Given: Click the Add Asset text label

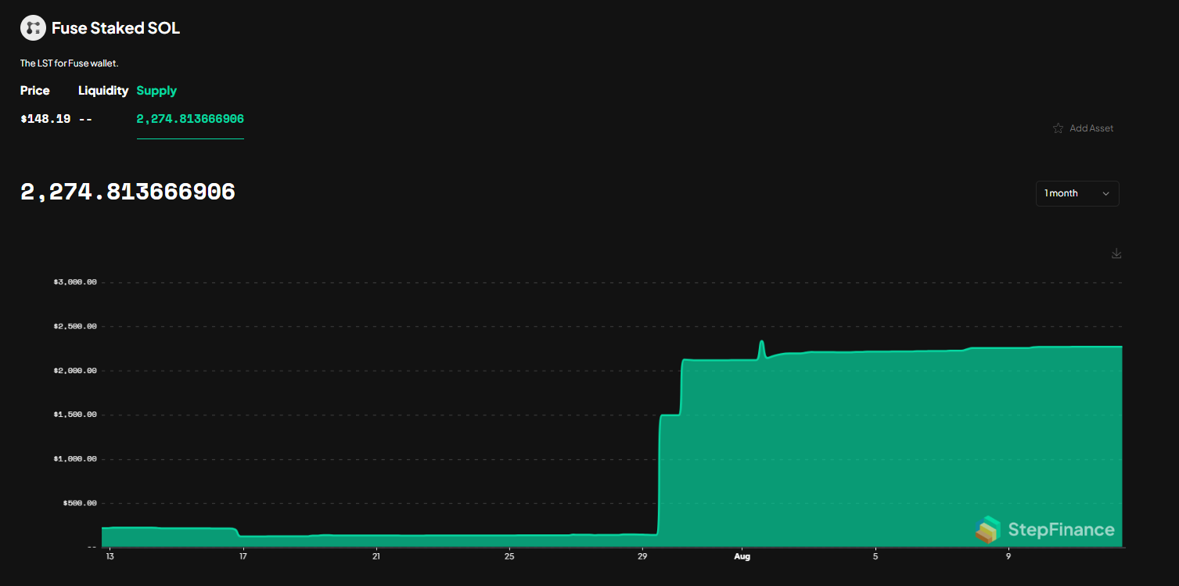Looking at the screenshot, I should click(x=1091, y=128).
